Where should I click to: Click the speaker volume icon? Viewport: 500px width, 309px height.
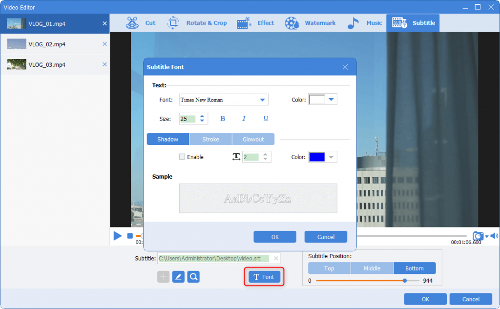(x=494, y=236)
